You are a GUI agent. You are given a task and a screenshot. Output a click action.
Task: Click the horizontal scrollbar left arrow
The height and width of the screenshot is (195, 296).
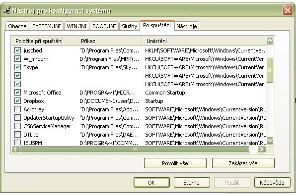pyautogui.click(x=15, y=149)
